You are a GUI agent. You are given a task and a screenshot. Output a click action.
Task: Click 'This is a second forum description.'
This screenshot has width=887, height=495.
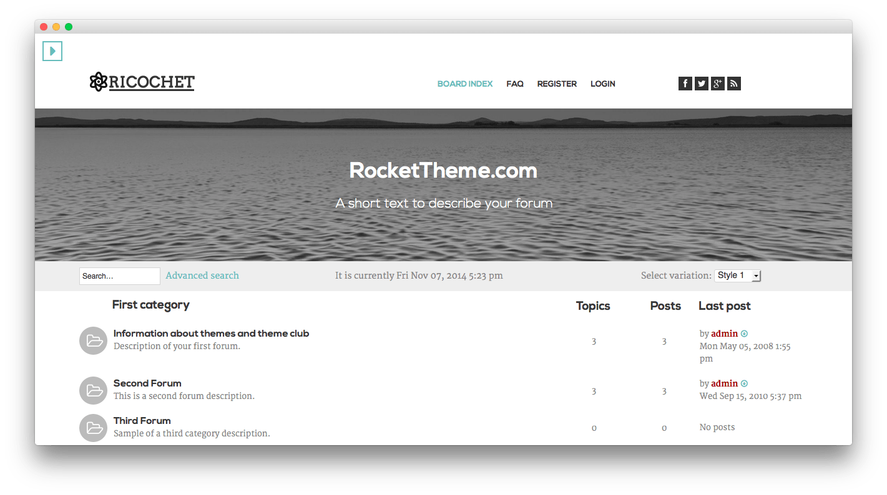pyautogui.click(x=184, y=396)
